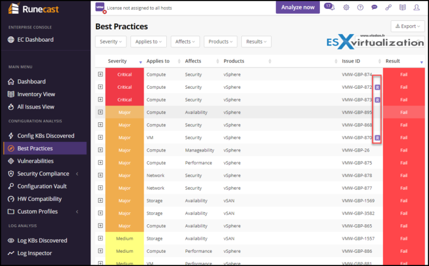Click the HW Compatibility gauge icon
This screenshot has height=266, width=429.
point(11,199)
